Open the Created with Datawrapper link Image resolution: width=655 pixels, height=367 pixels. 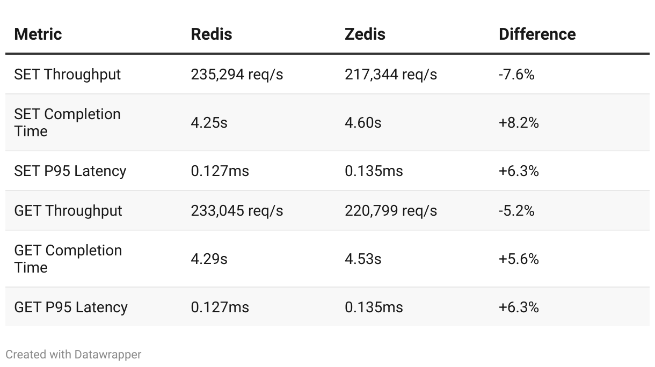click(x=74, y=355)
